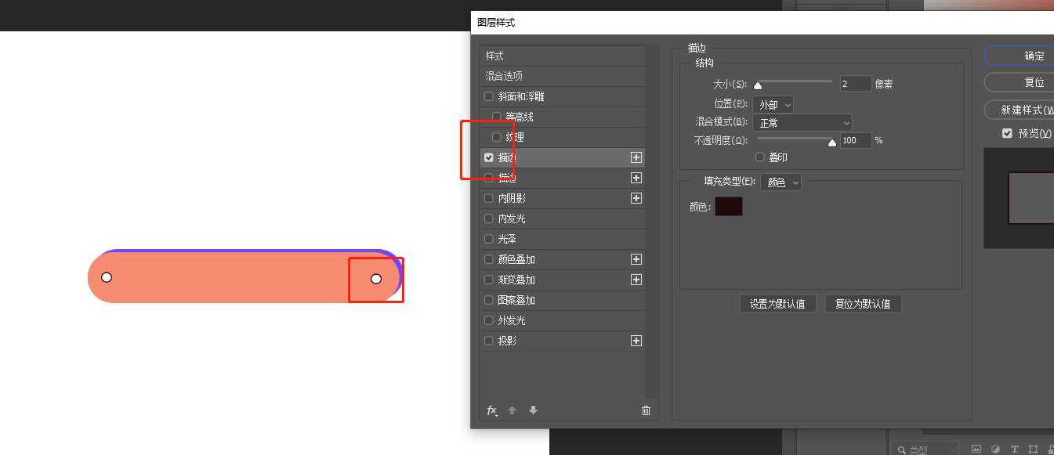Click the trash icon to delete selected effect
The height and width of the screenshot is (455, 1054).
(x=646, y=410)
